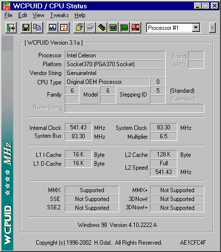This screenshot has width=221, height=252.
Task: Click the MMX+ 'Not Supported' field
Action: [177, 190]
